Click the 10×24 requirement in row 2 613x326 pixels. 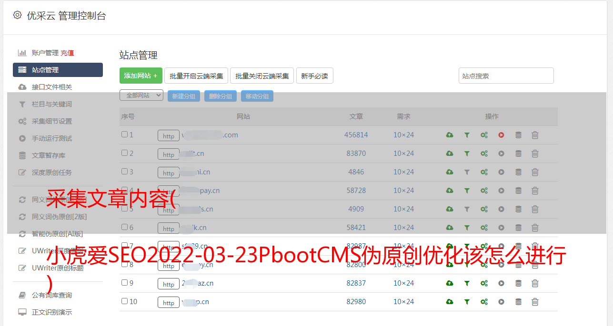point(403,153)
